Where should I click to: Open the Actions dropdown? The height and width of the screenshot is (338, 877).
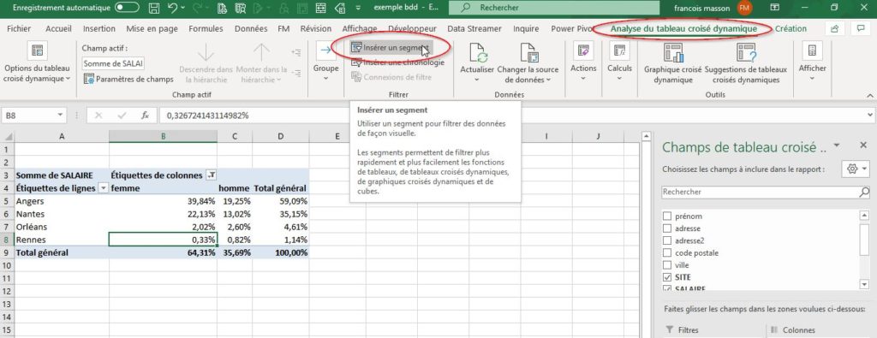coord(583,62)
